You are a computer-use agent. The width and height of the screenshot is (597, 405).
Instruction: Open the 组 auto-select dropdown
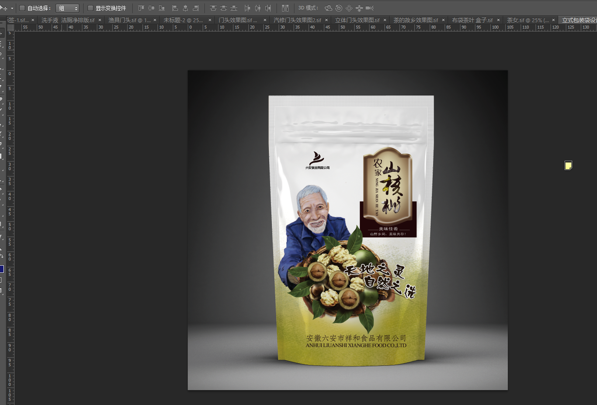click(x=67, y=8)
